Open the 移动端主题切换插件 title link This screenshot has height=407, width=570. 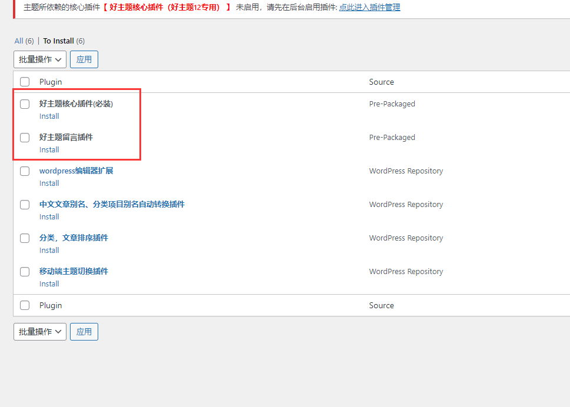[74, 271]
